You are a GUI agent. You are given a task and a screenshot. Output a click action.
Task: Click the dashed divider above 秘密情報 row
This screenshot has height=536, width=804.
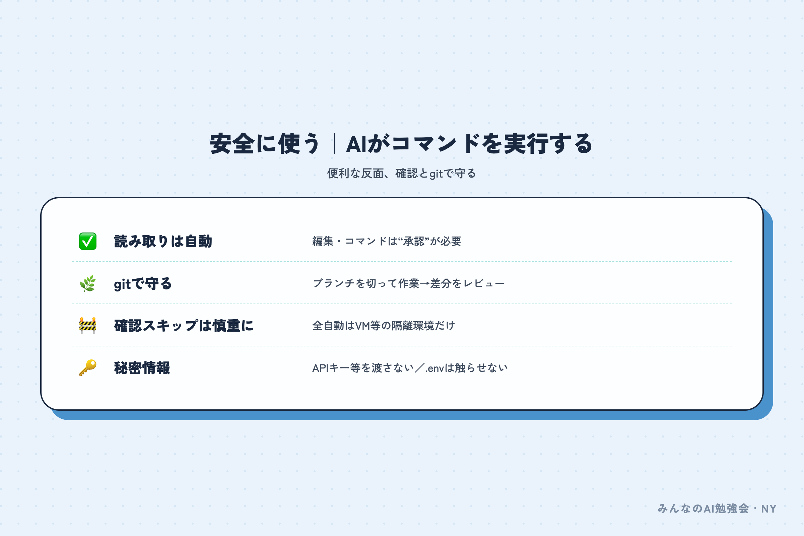[402, 346]
